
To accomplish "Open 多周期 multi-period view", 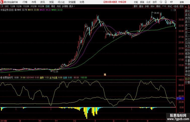I will point(65,6).
